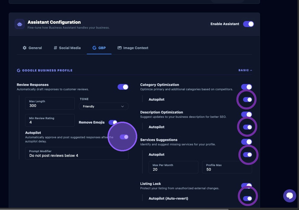Open the Tone dropdown showing Friendly
The height and width of the screenshot is (210, 299).
pyautogui.click(x=104, y=106)
